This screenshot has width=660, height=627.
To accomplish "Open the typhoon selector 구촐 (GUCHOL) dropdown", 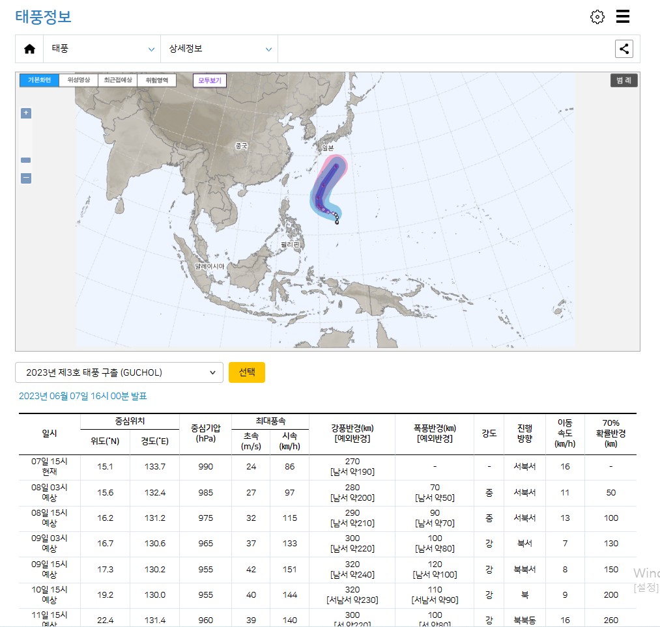I will point(119,372).
